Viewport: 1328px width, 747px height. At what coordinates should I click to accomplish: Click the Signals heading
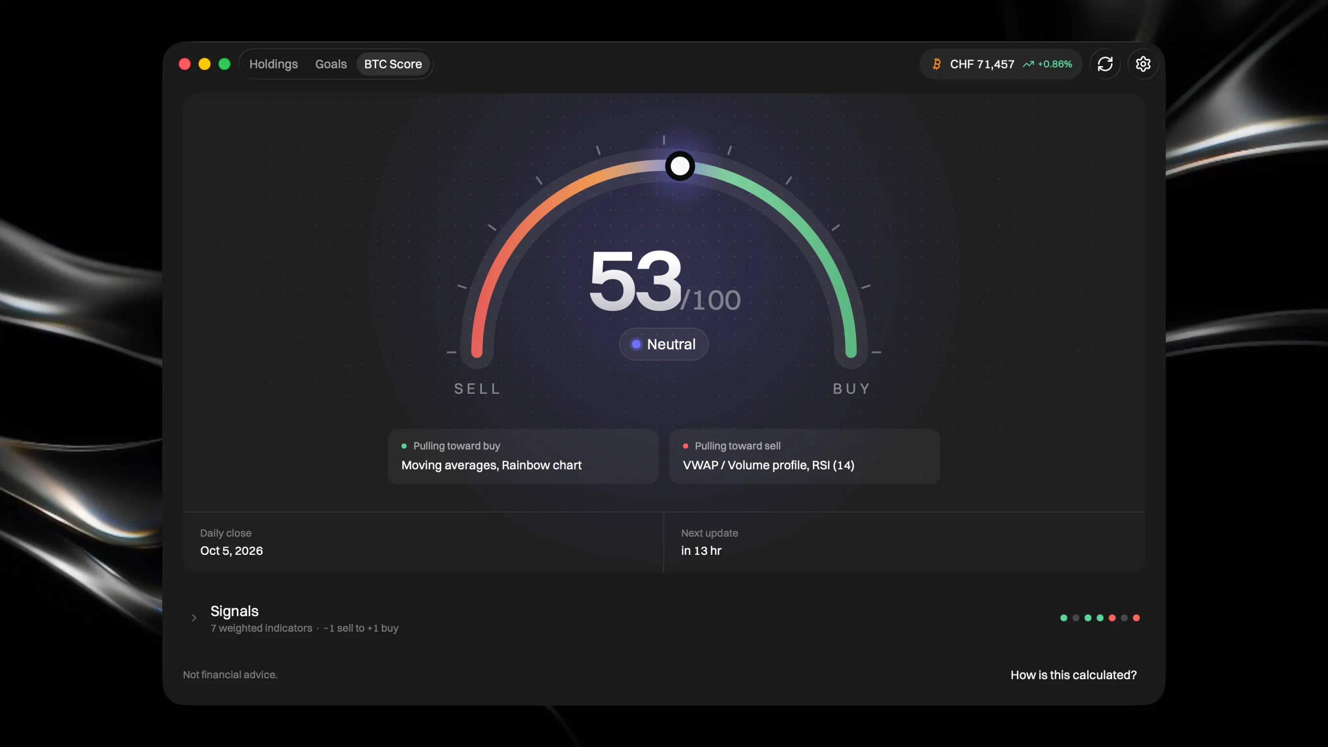234,611
